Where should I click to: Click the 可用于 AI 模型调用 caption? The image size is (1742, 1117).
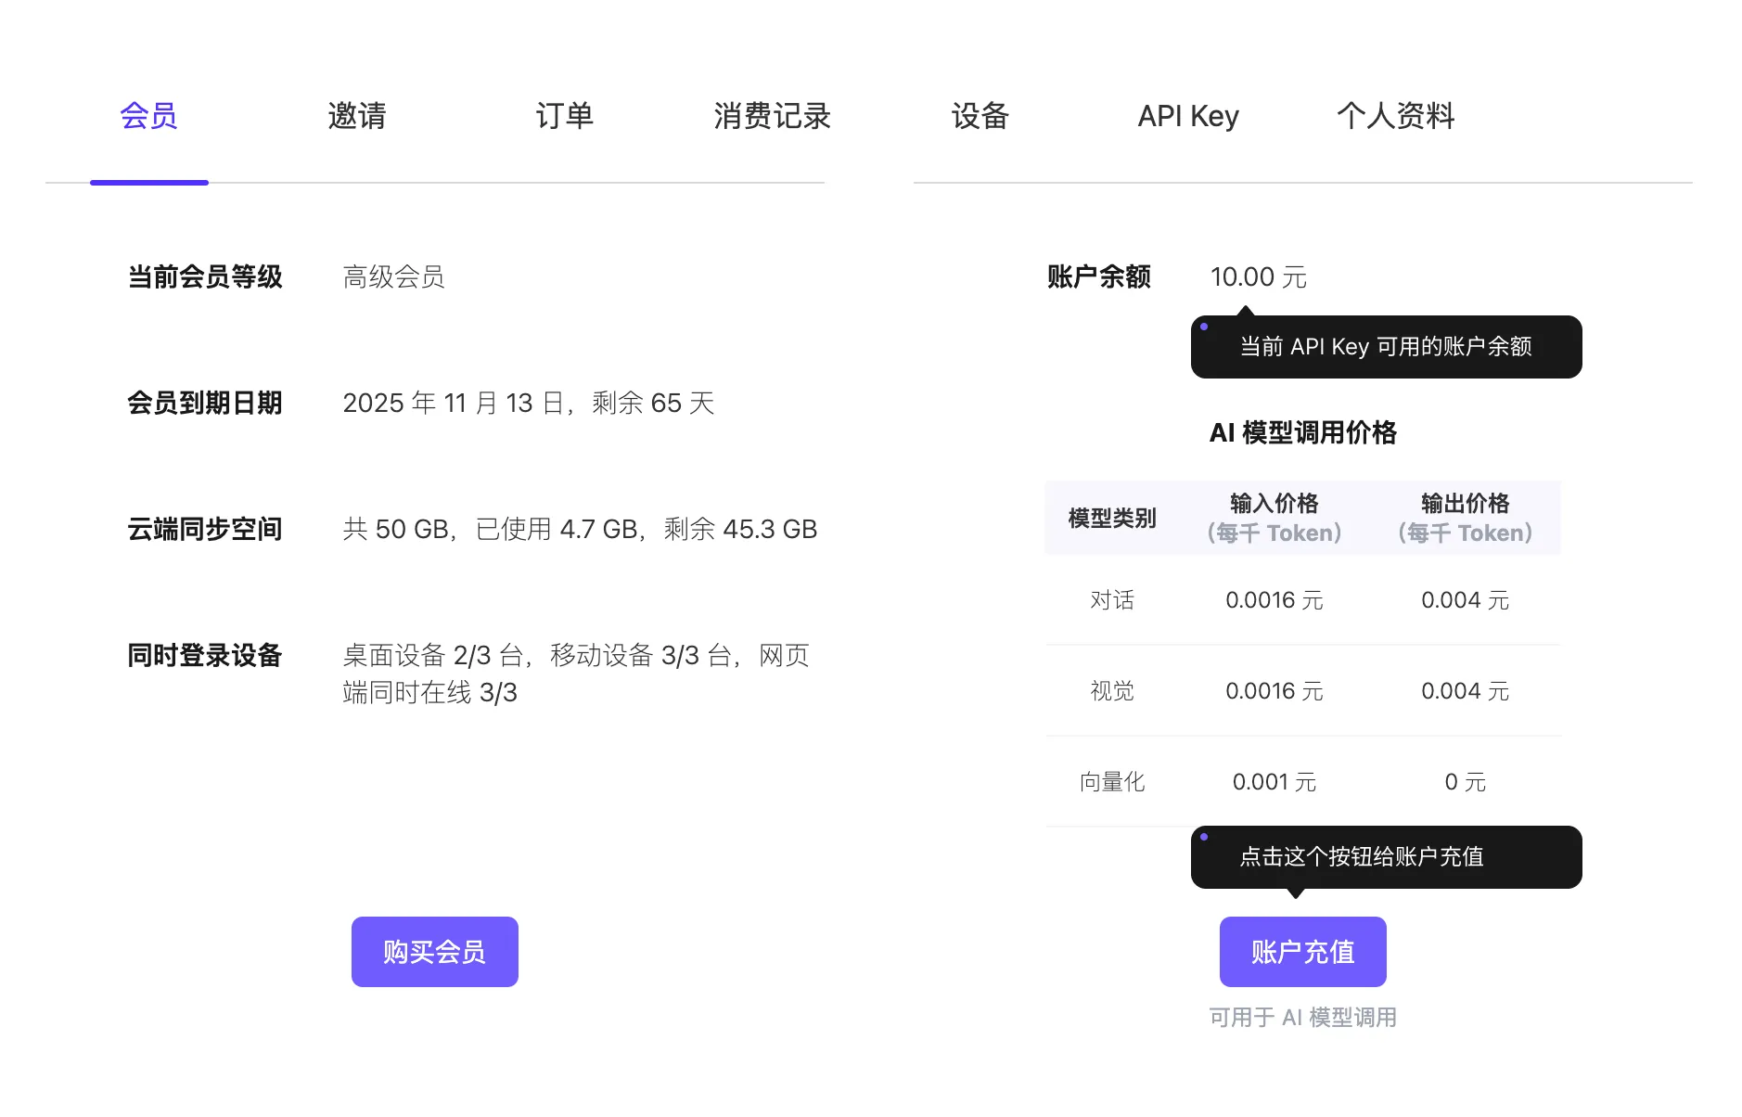1302,1018
